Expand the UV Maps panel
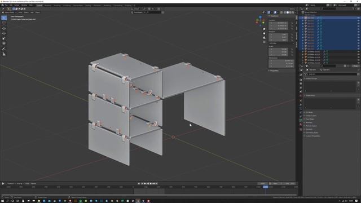The width and height of the screenshot is (361, 203). 309,112
